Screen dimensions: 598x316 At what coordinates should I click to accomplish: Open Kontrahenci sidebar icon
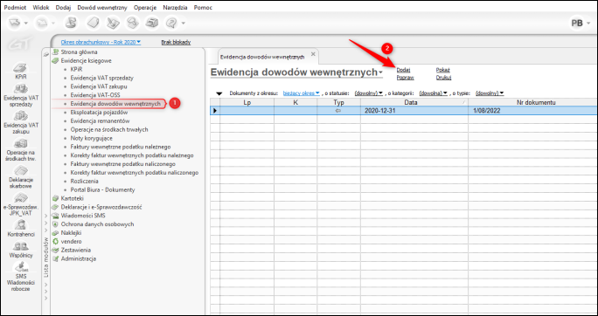point(20,224)
